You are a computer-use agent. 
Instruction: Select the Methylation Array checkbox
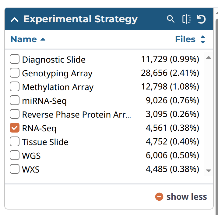pyautogui.click(x=15, y=87)
